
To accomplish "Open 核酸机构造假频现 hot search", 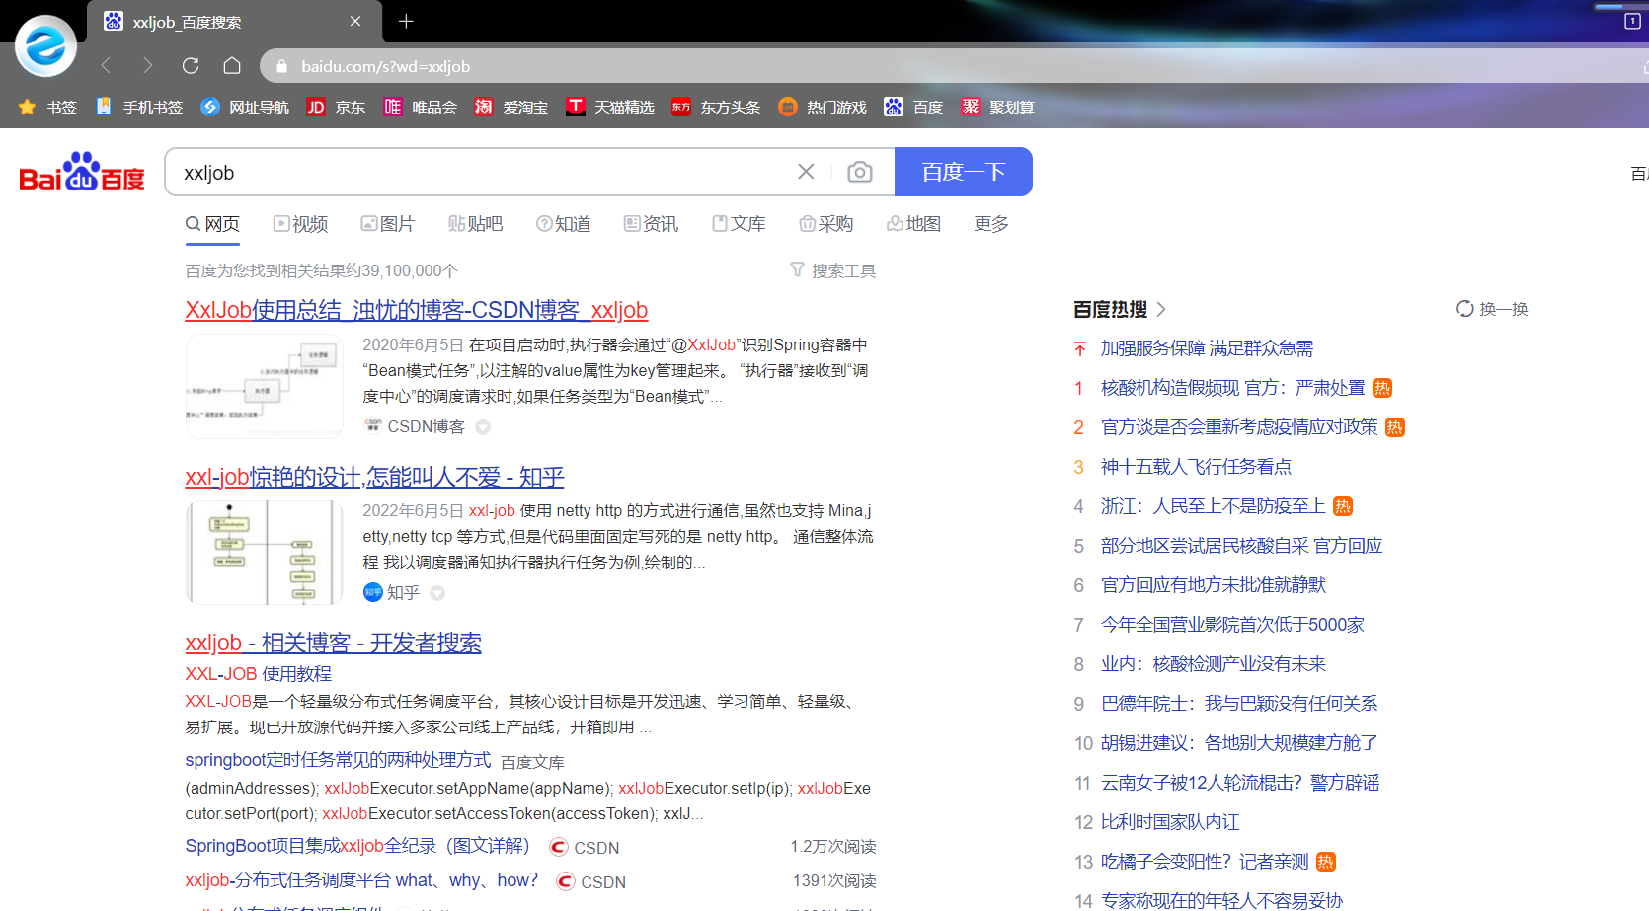I will 1232,388.
